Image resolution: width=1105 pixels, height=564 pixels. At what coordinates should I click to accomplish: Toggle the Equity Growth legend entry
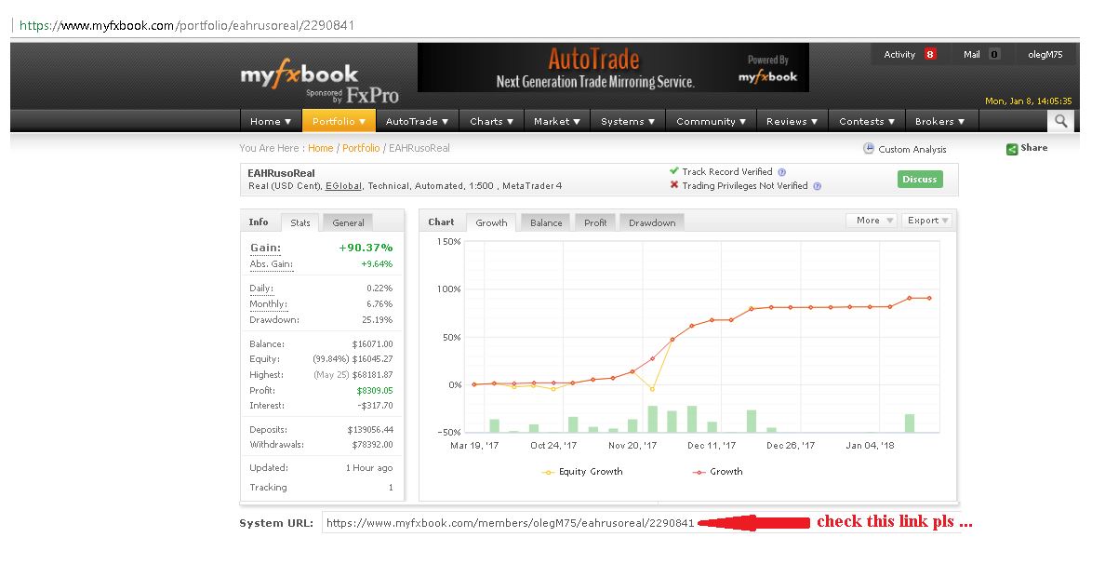point(582,472)
